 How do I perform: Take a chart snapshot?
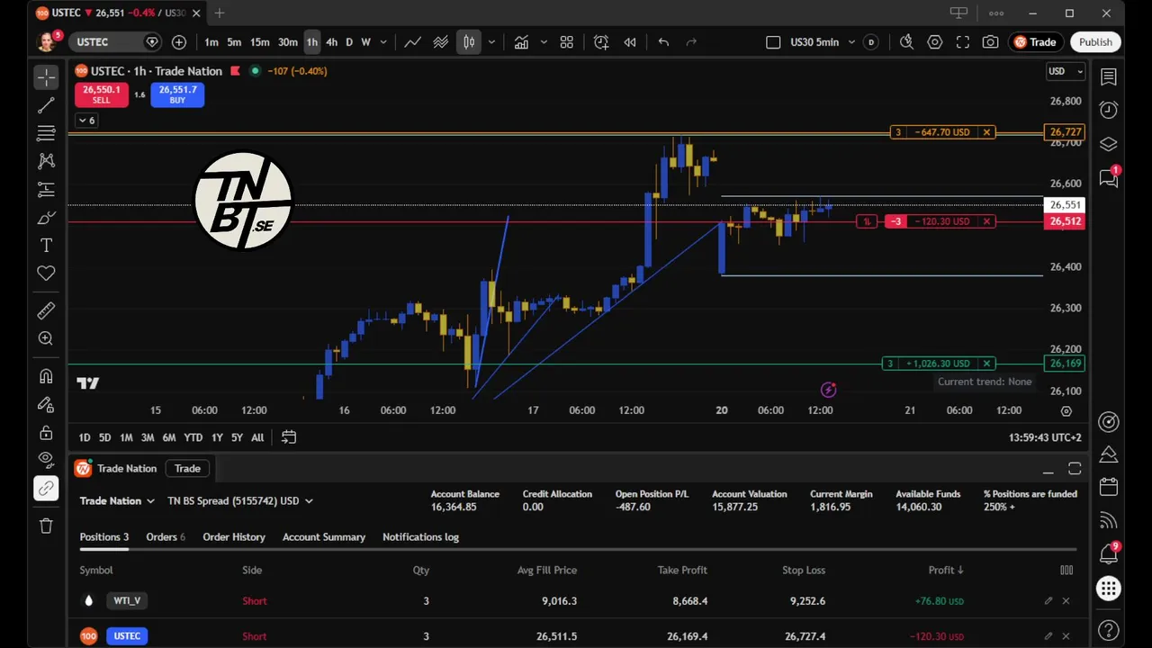991,42
